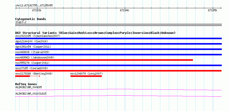Select the blue bar under dgv1981n54

click(118, 49)
